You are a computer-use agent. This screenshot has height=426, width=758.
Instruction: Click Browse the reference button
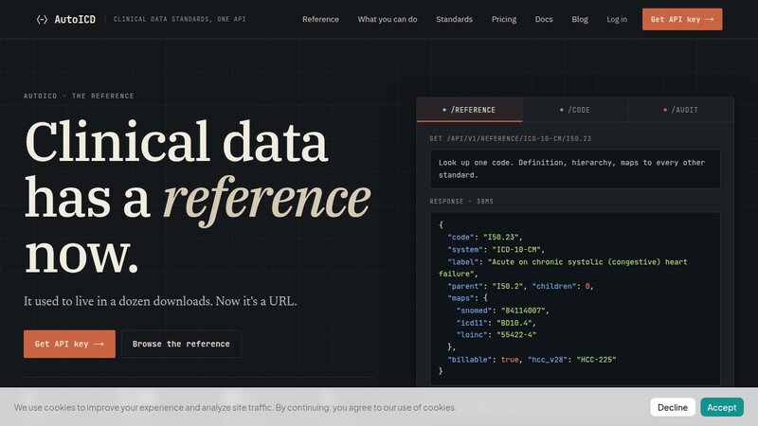pyautogui.click(x=181, y=344)
